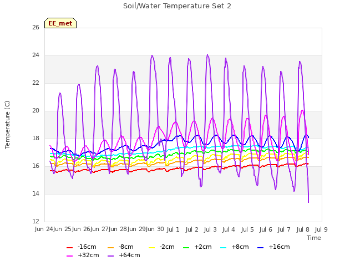Click the +64cm peak near Jul 3

tap(207, 55)
